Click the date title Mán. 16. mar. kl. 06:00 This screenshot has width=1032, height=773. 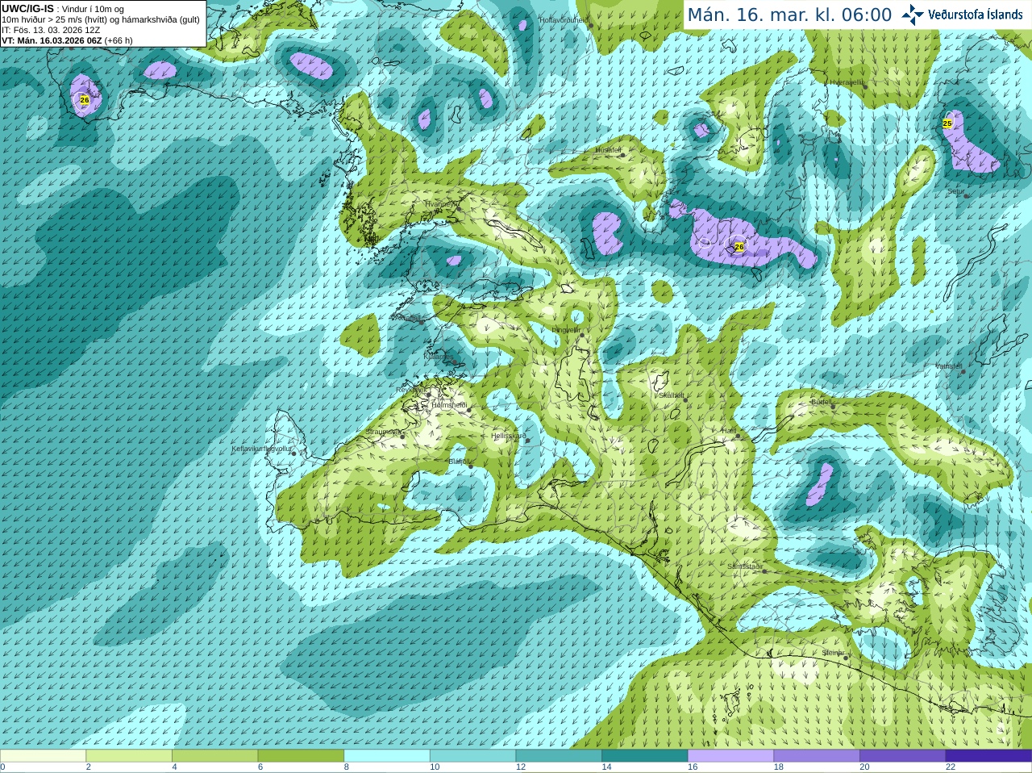tap(789, 15)
